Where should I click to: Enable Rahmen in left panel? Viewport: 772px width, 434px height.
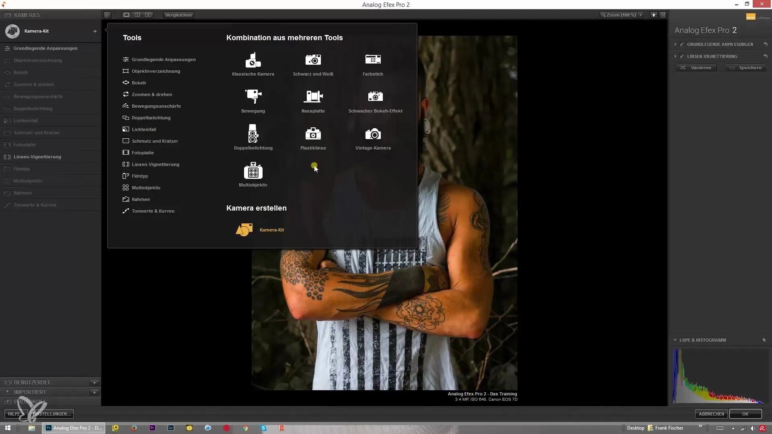51,193
